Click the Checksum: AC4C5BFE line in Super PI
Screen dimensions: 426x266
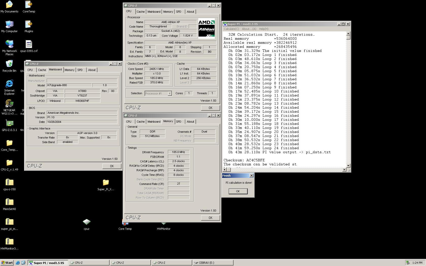244,160
